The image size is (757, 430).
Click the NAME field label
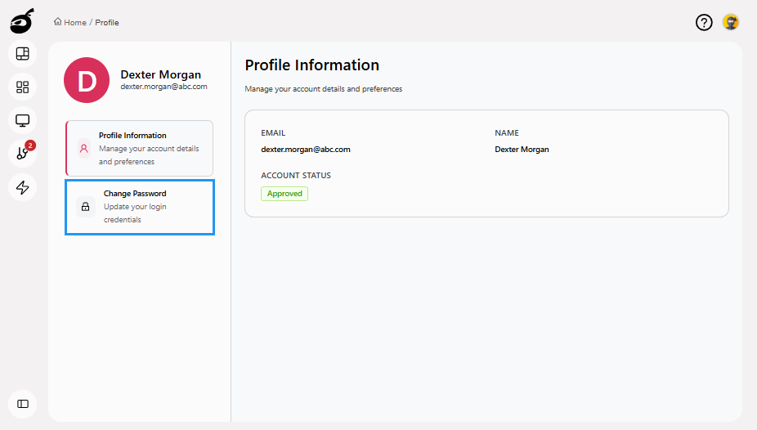click(507, 133)
